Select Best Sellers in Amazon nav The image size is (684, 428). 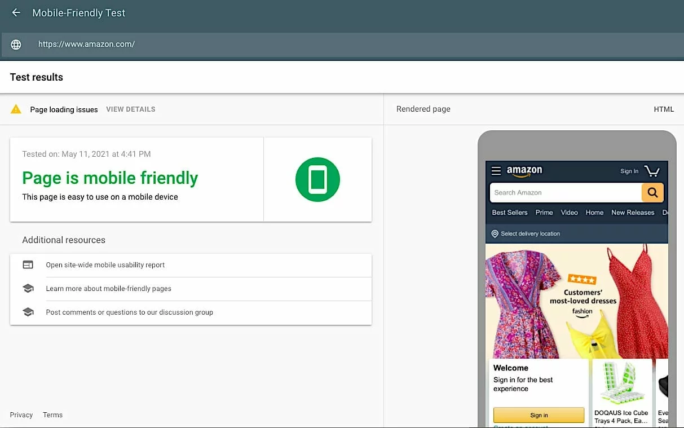(510, 213)
